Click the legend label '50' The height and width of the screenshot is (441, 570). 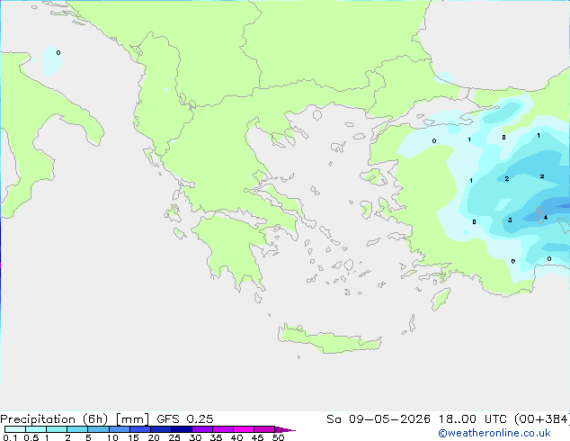(x=278, y=437)
